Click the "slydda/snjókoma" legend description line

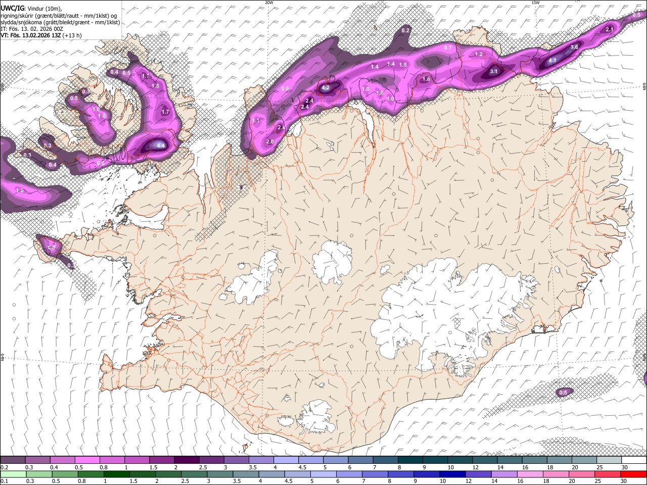tap(60, 22)
